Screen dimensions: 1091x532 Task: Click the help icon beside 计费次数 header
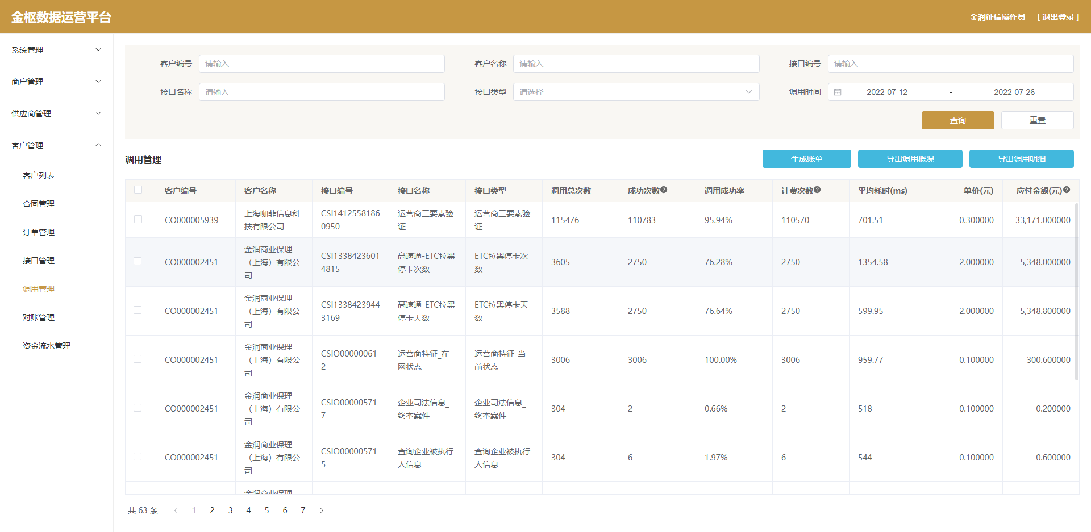tap(817, 190)
